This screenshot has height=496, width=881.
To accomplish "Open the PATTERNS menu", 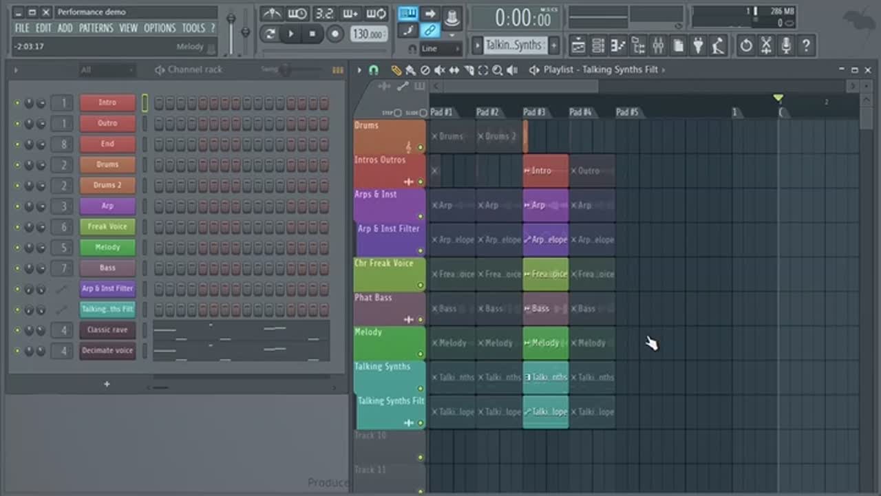I will [x=96, y=28].
